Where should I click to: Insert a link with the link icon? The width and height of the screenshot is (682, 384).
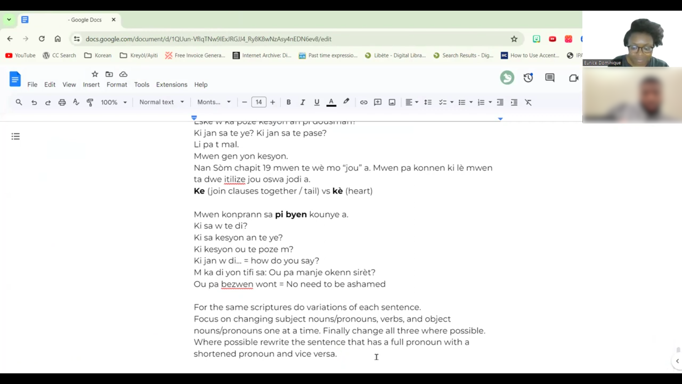pyautogui.click(x=363, y=102)
